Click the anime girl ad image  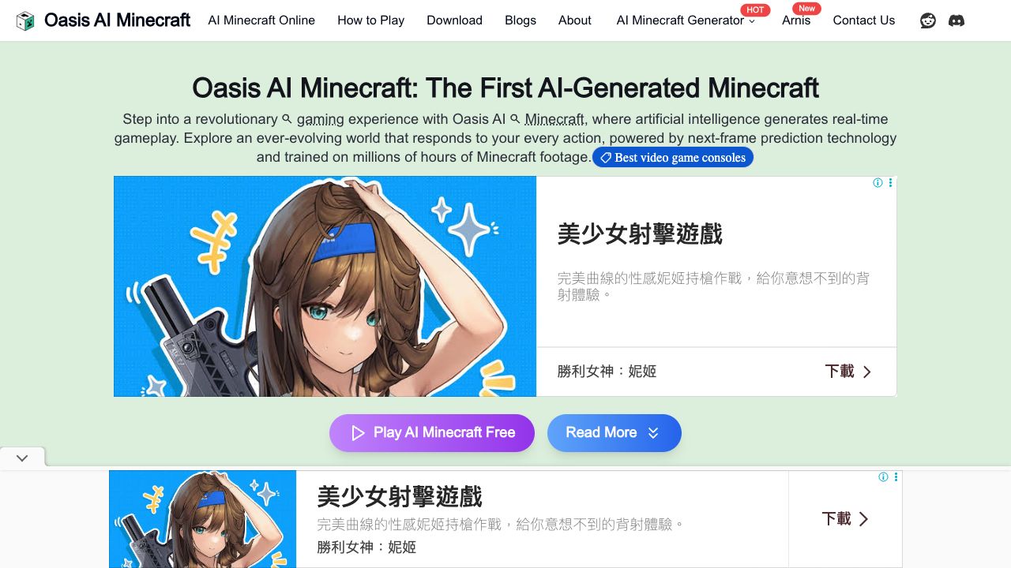click(x=325, y=286)
